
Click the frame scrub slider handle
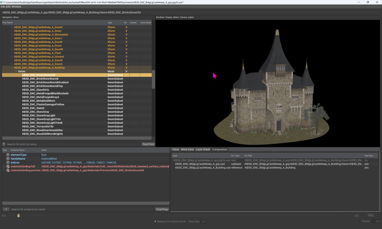(18, 216)
